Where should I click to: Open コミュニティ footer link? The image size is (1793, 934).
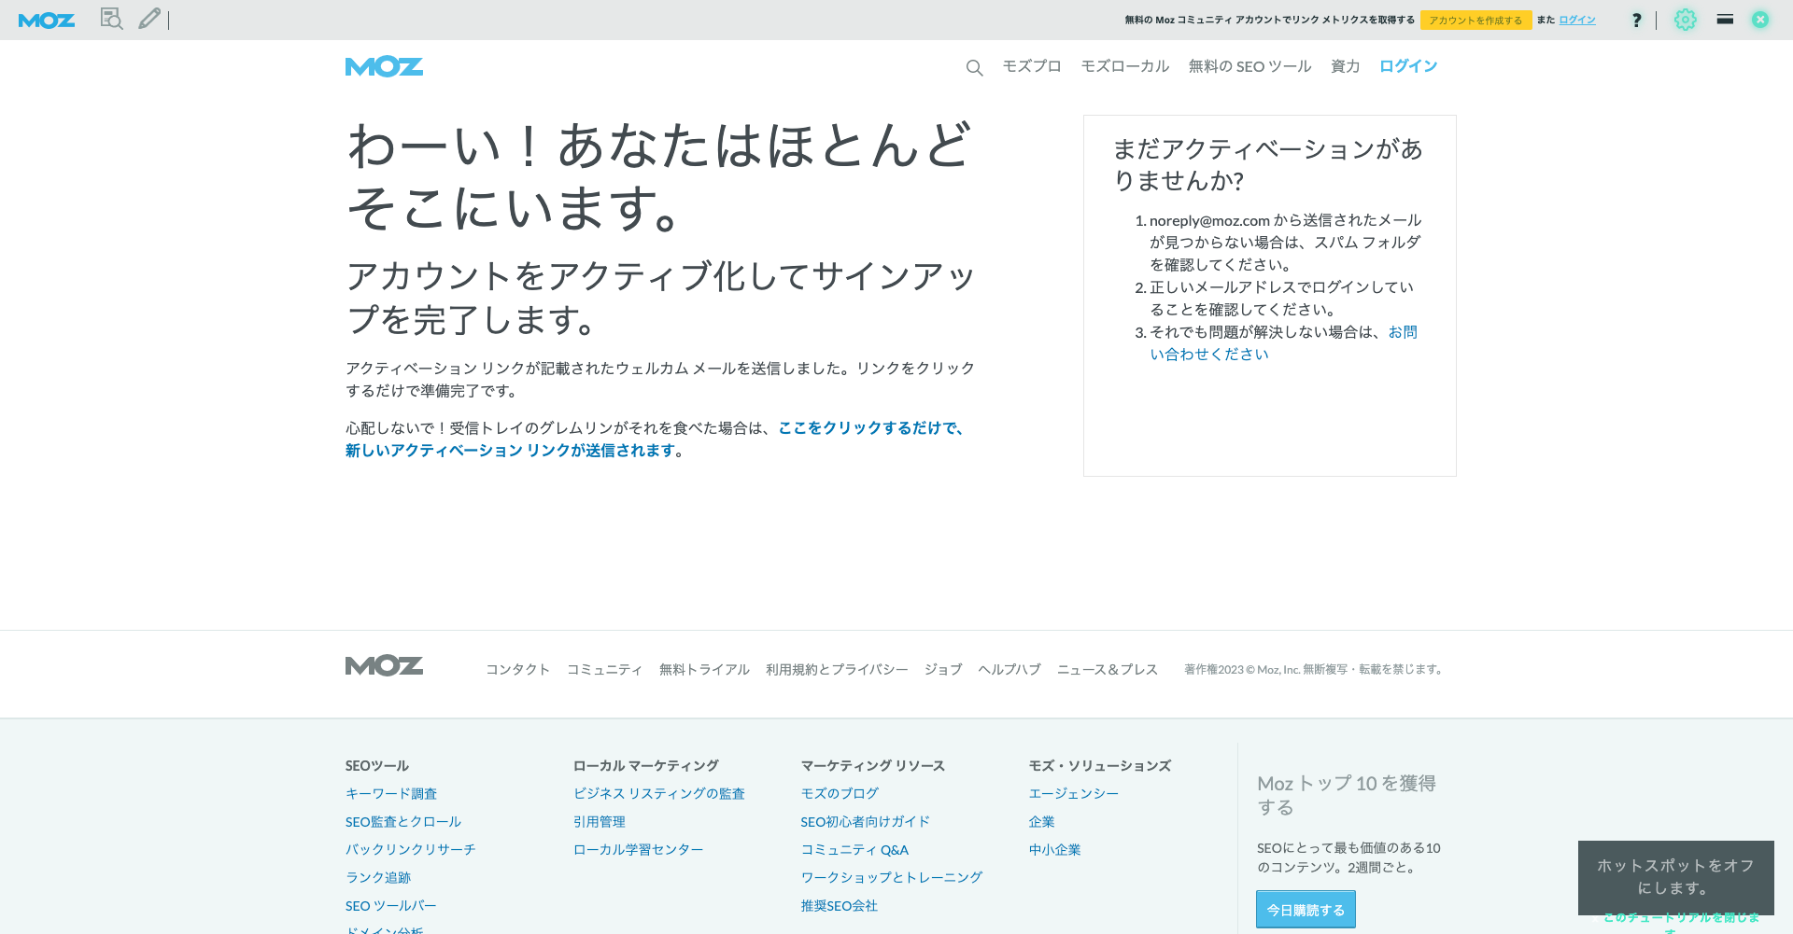click(x=604, y=669)
